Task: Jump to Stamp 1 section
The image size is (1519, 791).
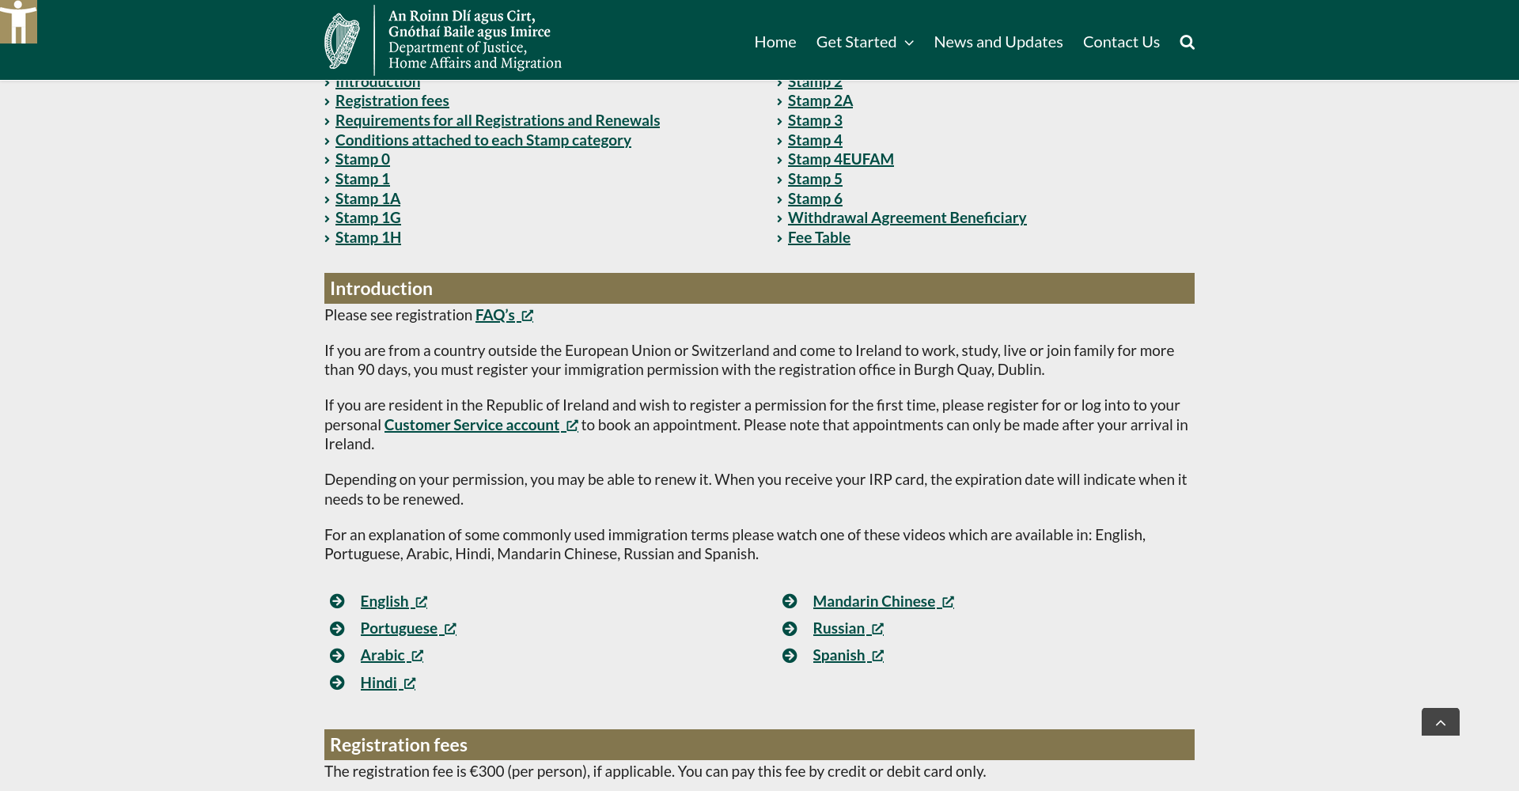Action: coord(362,179)
